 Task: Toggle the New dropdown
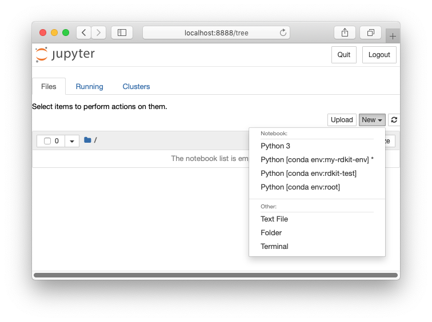click(372, 120)
